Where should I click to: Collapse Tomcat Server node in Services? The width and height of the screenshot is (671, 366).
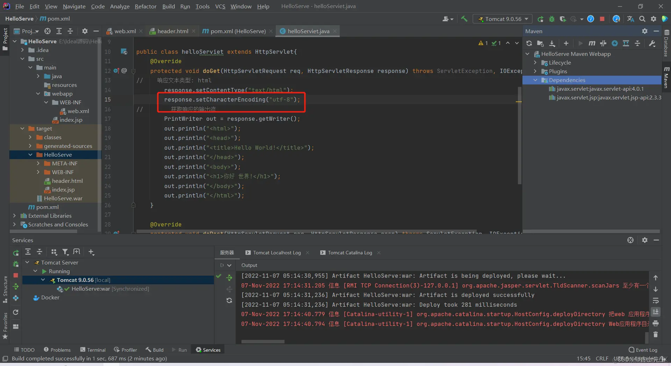coord(27,262)
